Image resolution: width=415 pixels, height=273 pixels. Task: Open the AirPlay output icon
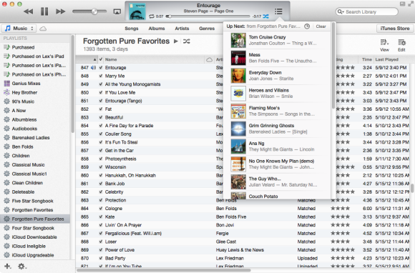117,11
